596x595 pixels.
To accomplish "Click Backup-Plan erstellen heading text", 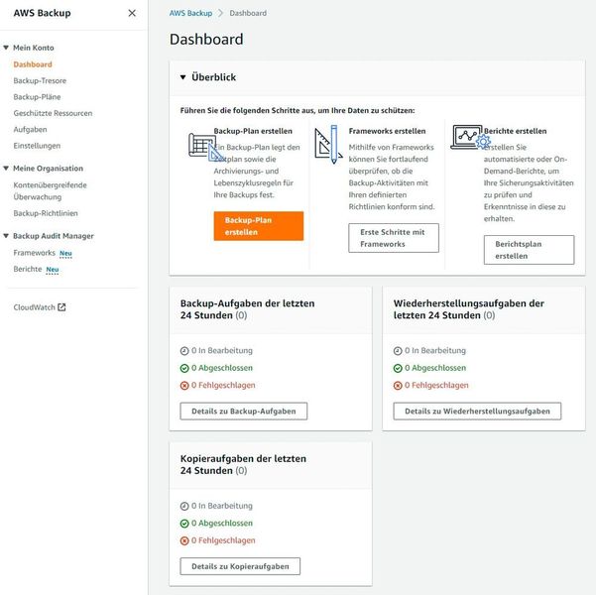I will click(x=253, y=131).
